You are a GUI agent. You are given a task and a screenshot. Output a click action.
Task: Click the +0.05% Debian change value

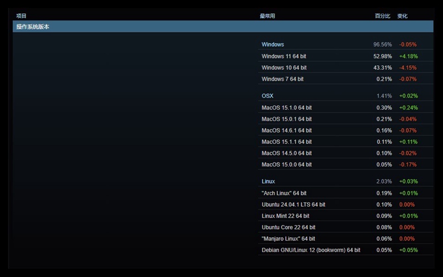click(408, 250)
